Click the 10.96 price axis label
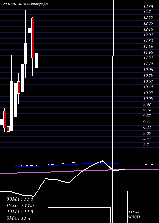Image resolution: width=159 pixels, height=223 pixels. point(148,69)
